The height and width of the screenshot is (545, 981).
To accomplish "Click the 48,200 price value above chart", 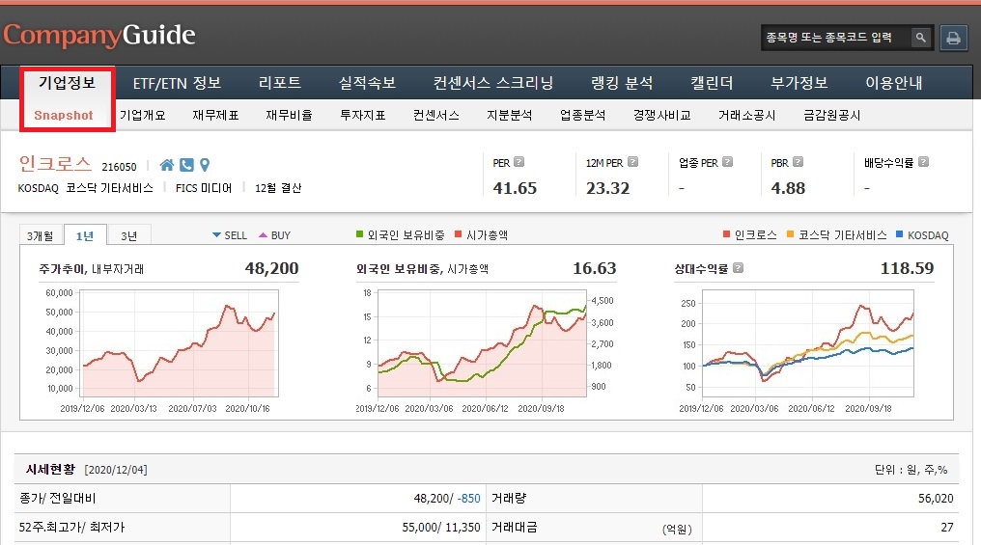I will click(271, 268).
